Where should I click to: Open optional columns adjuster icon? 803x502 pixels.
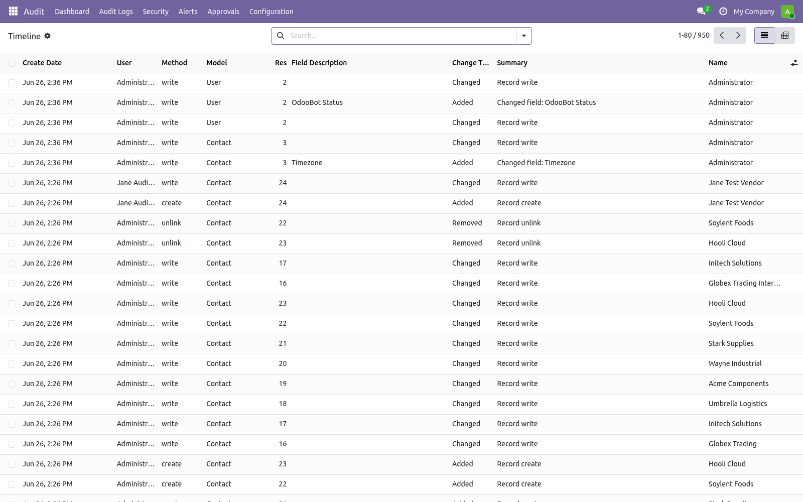point(794,63)
